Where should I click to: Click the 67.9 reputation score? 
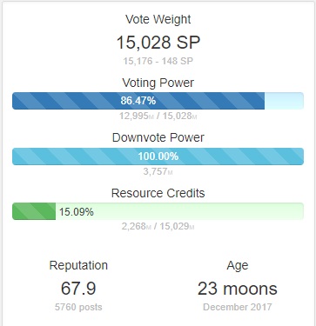78,289
